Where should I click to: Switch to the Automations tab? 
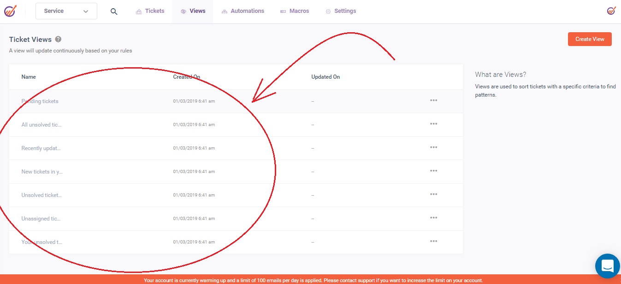[243, 11]
